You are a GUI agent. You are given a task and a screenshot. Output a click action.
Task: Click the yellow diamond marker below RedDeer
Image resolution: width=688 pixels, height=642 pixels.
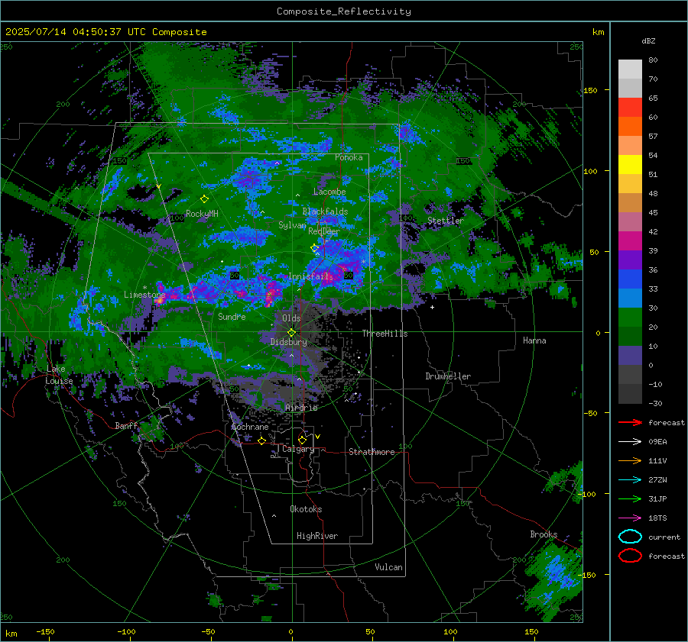coord(315,248)
